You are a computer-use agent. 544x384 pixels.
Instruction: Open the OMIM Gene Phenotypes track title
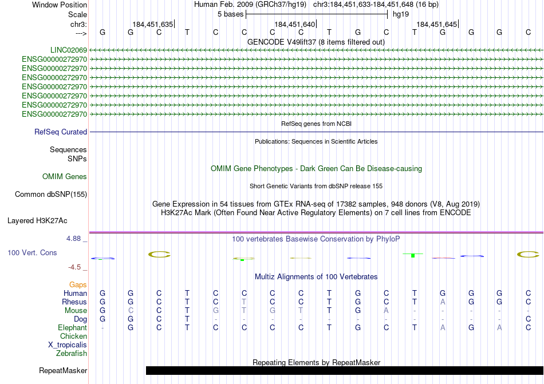pos(316,169)
